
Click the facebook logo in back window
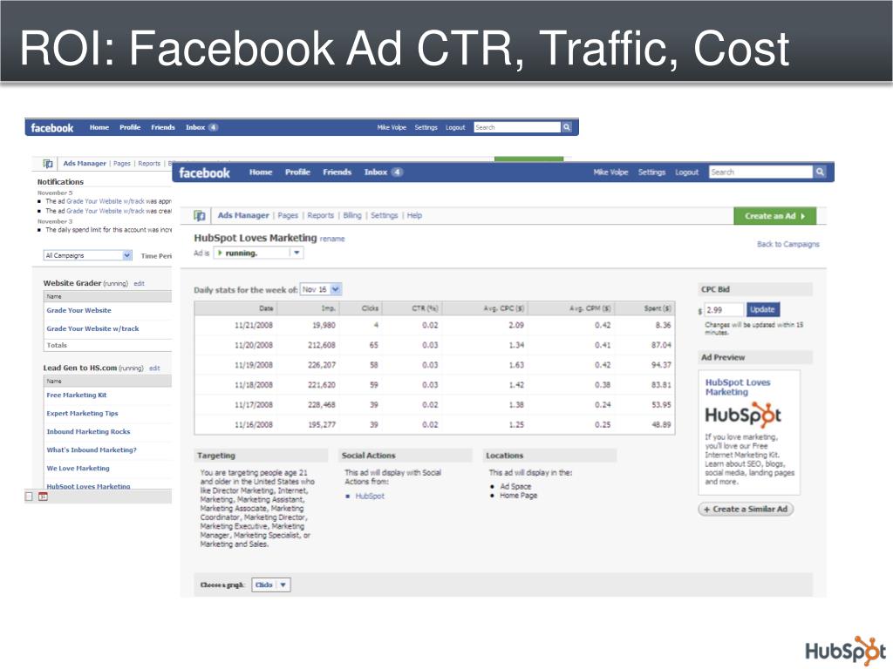(51, 128)
